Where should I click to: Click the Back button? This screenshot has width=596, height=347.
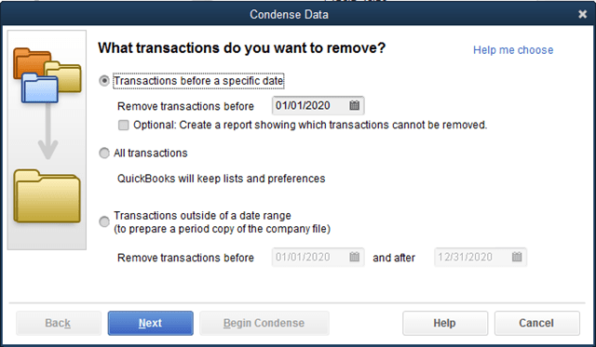point(58,323)
